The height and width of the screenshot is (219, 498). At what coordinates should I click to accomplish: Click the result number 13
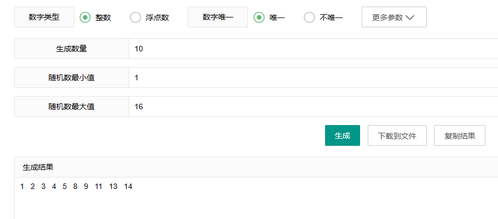(x=113, y=187)
